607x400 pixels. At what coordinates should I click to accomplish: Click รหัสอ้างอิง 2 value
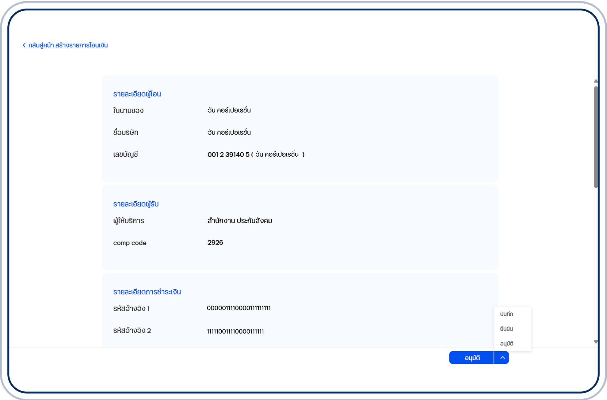point(235,331)
